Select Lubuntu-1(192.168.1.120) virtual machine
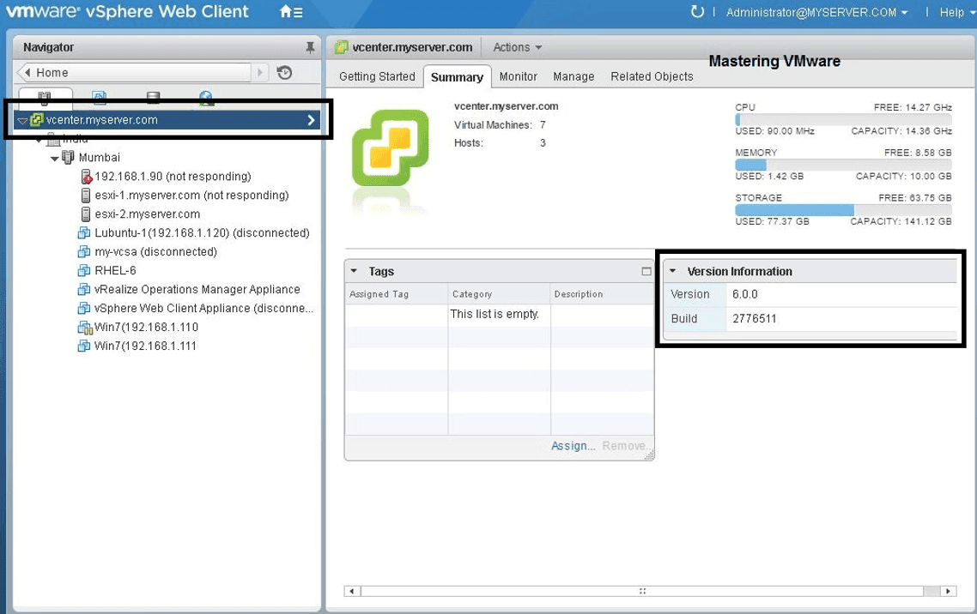This screenshot has height=614, width=977. pyautogui.click(x=202, y=232)
